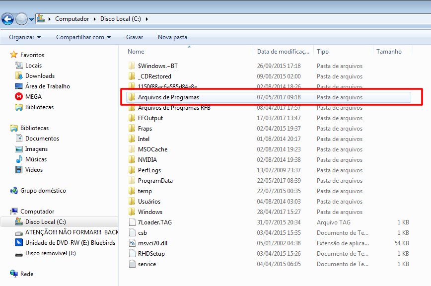Click the Documentos library icon
The height and width of the screenshot is (286, 431).
point(19,138)
